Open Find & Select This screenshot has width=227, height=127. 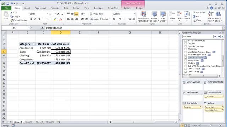(x=218, y=17)
